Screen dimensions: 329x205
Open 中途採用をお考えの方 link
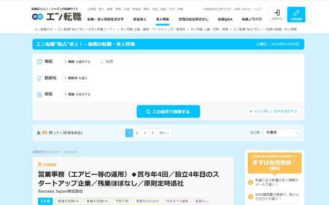217,9
